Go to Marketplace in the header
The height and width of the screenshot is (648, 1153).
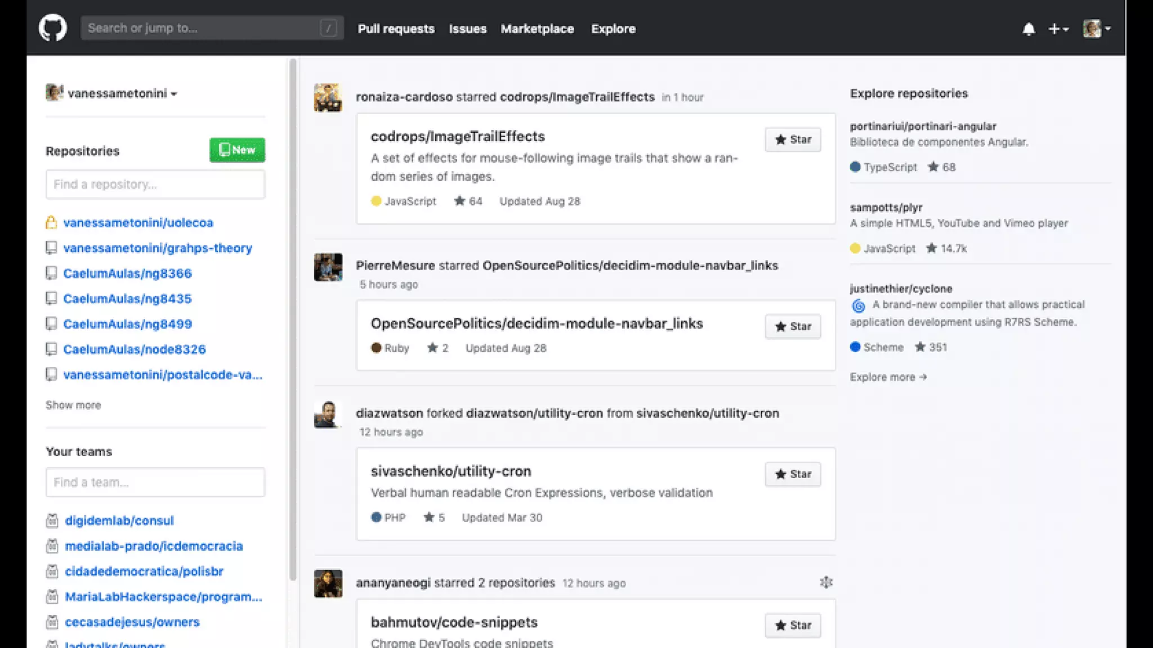click(537, 29)
